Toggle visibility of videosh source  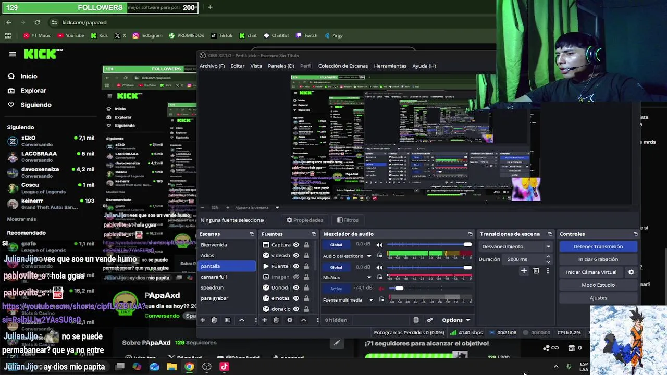tap(296, 255)
